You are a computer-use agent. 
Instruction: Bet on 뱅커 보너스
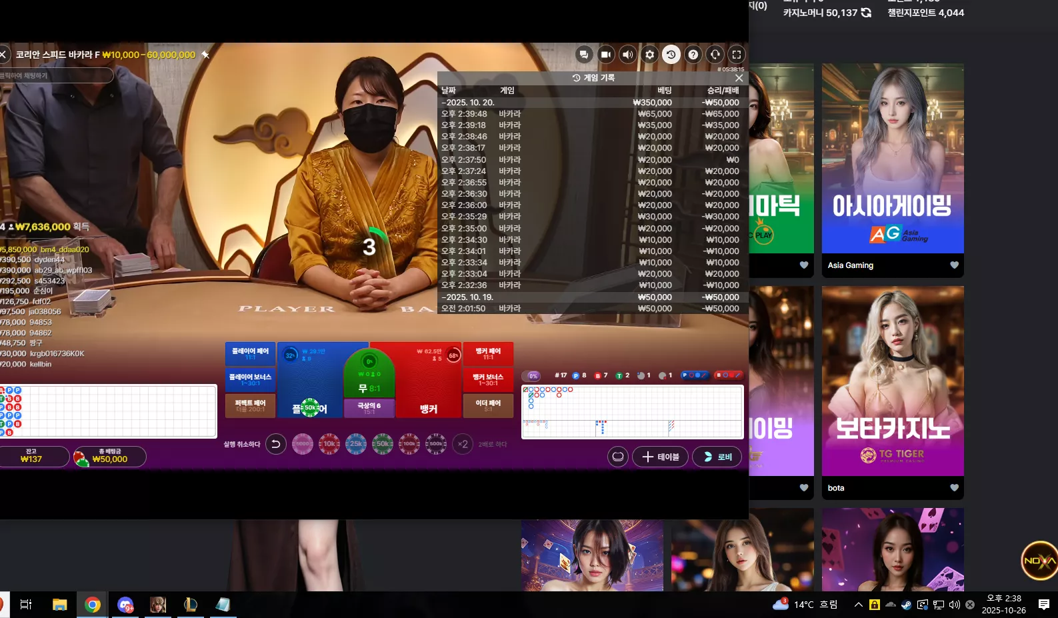click(x=488, y=379)
